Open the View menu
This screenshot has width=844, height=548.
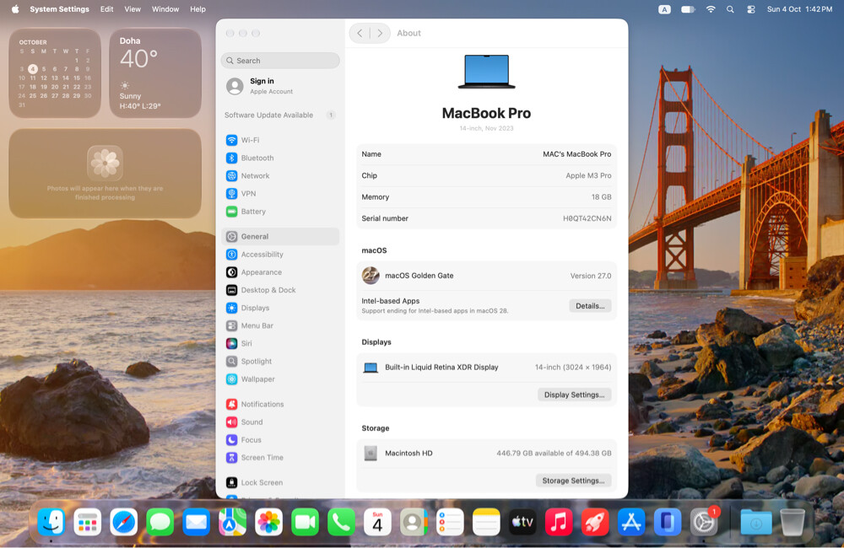[133, 9]
